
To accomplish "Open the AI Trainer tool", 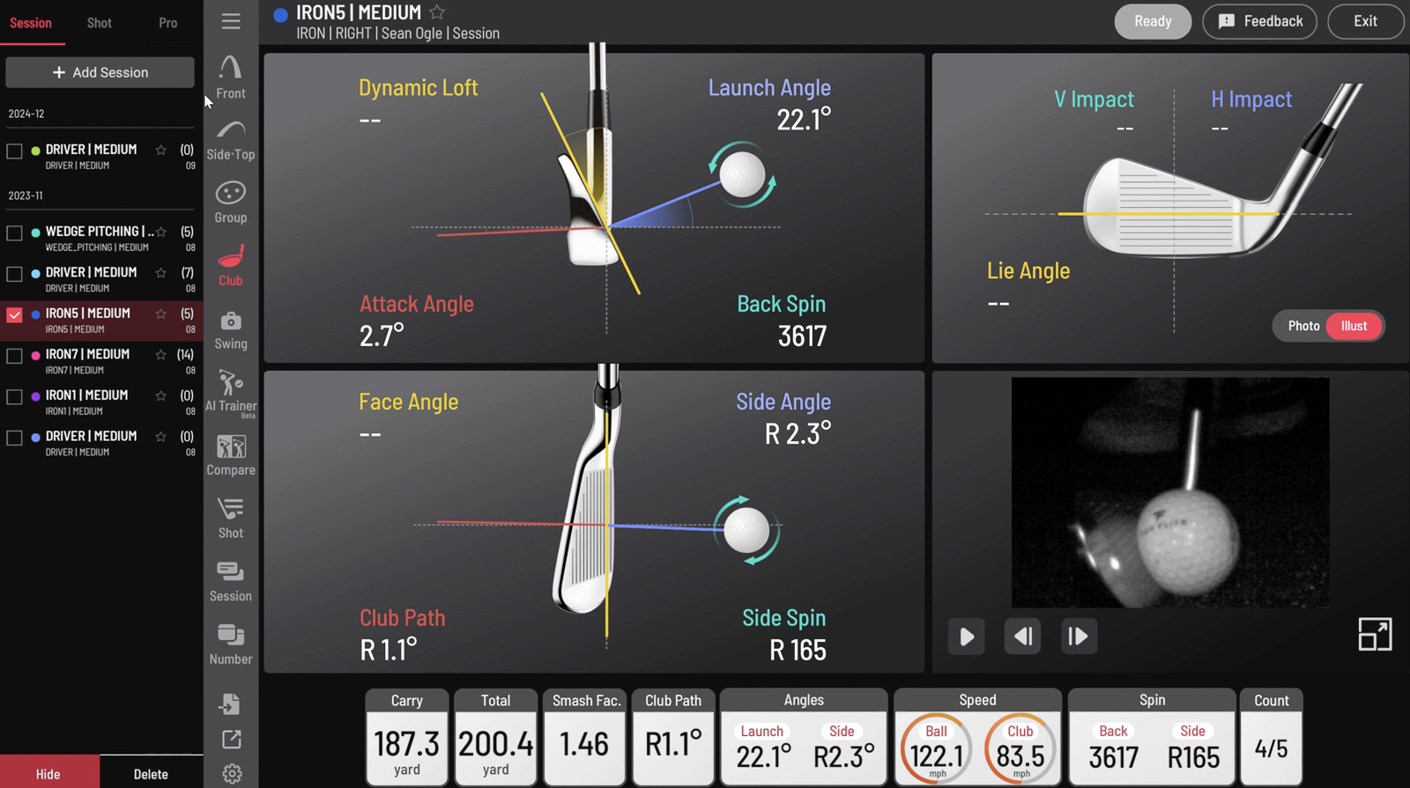I will pyautogui.click(x=231, y=392).
